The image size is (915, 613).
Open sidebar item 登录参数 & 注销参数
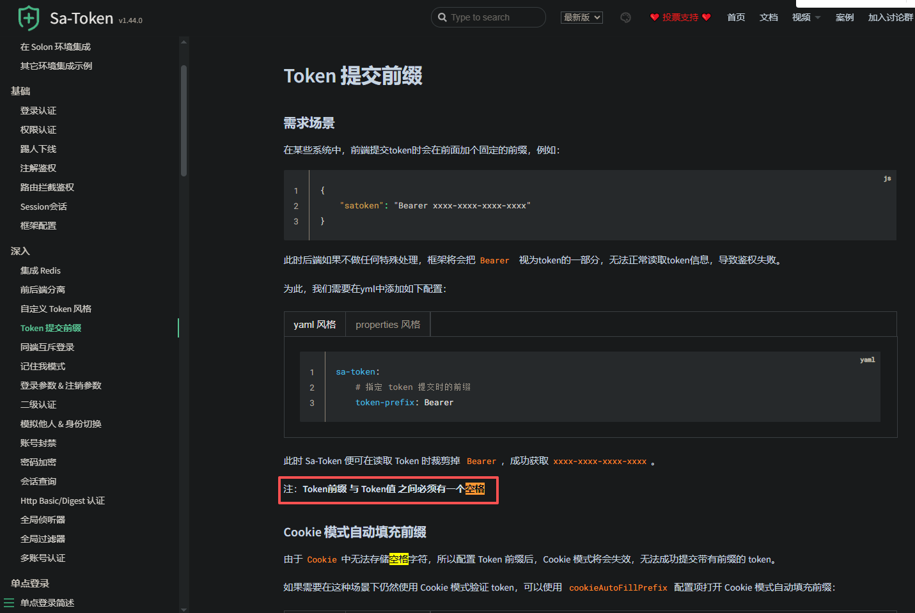[61, 385]
